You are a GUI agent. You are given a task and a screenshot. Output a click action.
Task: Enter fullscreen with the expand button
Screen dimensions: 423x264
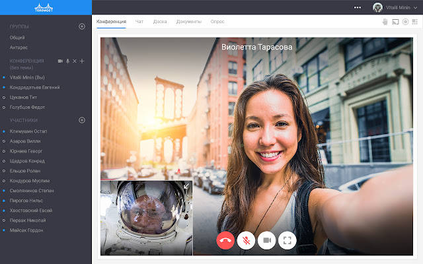point(288,240)
